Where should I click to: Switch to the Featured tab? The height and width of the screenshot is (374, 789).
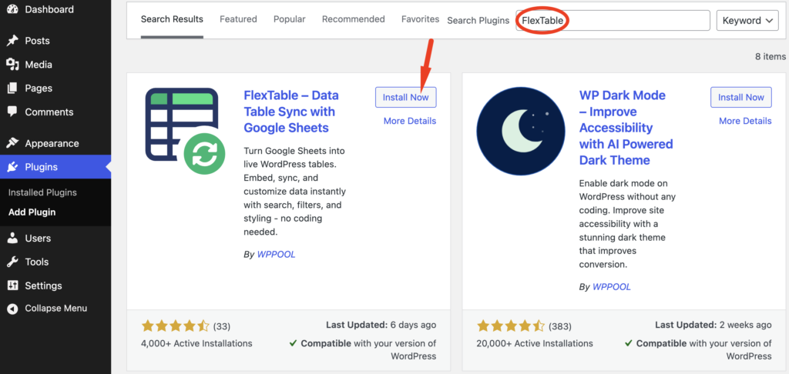click(239, 19)
